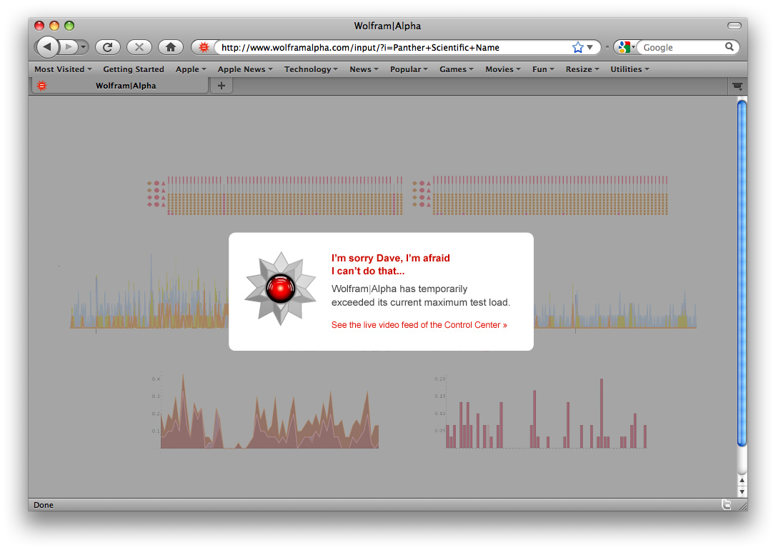Click the red HAL eye Wolfram logo
The image size is (776, 550).
tap(281, 289)
